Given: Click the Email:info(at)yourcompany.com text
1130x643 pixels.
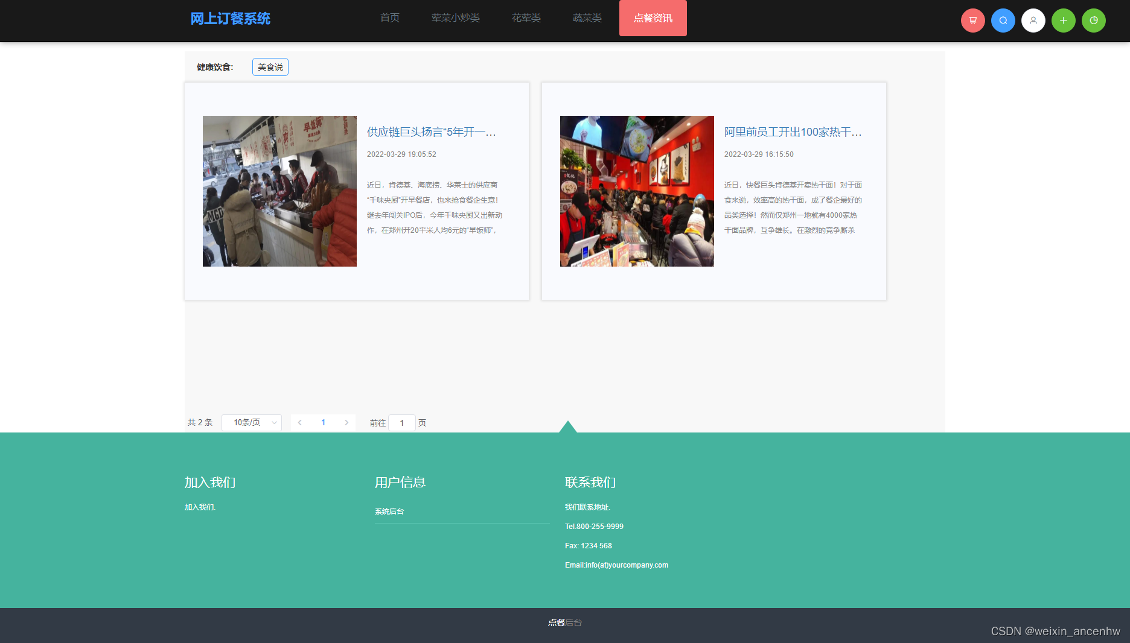Looking at the screenshot, I should click(x=616, y=565).
